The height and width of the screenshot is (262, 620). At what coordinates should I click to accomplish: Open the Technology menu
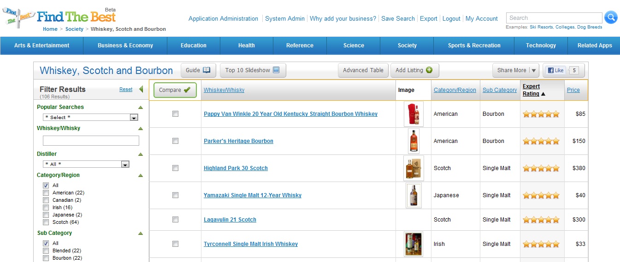pos(541,46)
